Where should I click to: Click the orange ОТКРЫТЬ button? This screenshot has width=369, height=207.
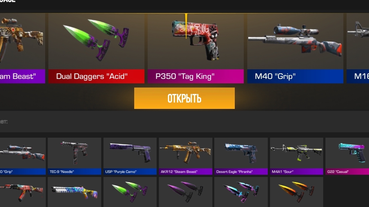click(x=184, y=98)
